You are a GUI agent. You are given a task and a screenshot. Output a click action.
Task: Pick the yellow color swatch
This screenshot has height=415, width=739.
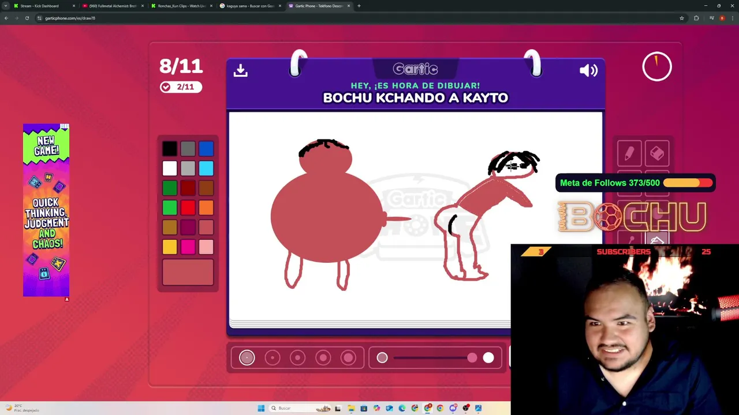[x=170, y=247]
